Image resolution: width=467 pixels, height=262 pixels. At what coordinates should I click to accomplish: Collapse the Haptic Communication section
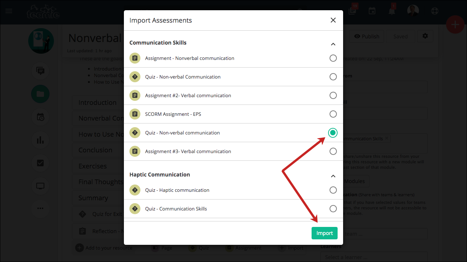[333, 176]
